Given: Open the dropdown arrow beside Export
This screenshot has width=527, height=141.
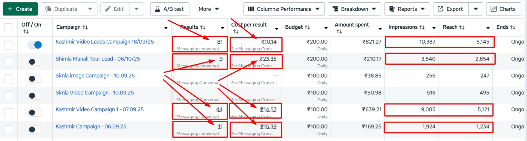Looking at the screenshot, I should (x=476, y=9).
